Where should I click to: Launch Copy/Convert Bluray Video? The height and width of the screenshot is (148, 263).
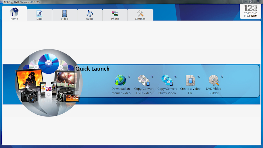tap(167, 85)
